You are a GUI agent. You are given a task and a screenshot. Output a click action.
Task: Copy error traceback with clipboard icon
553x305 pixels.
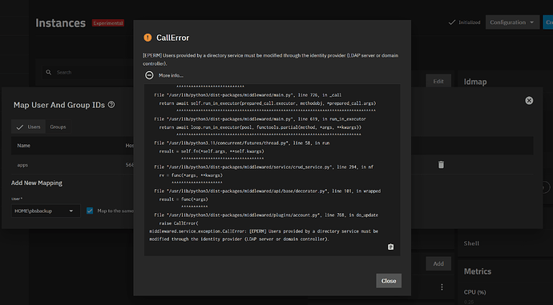390,247
